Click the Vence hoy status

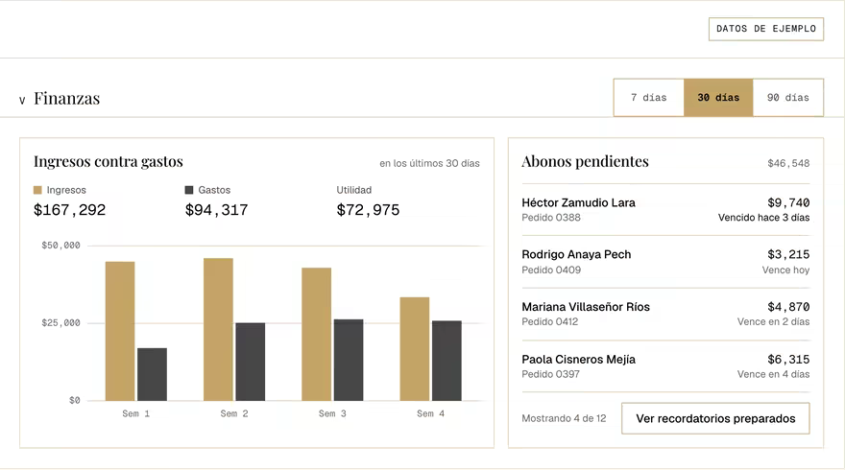(785, 270)
